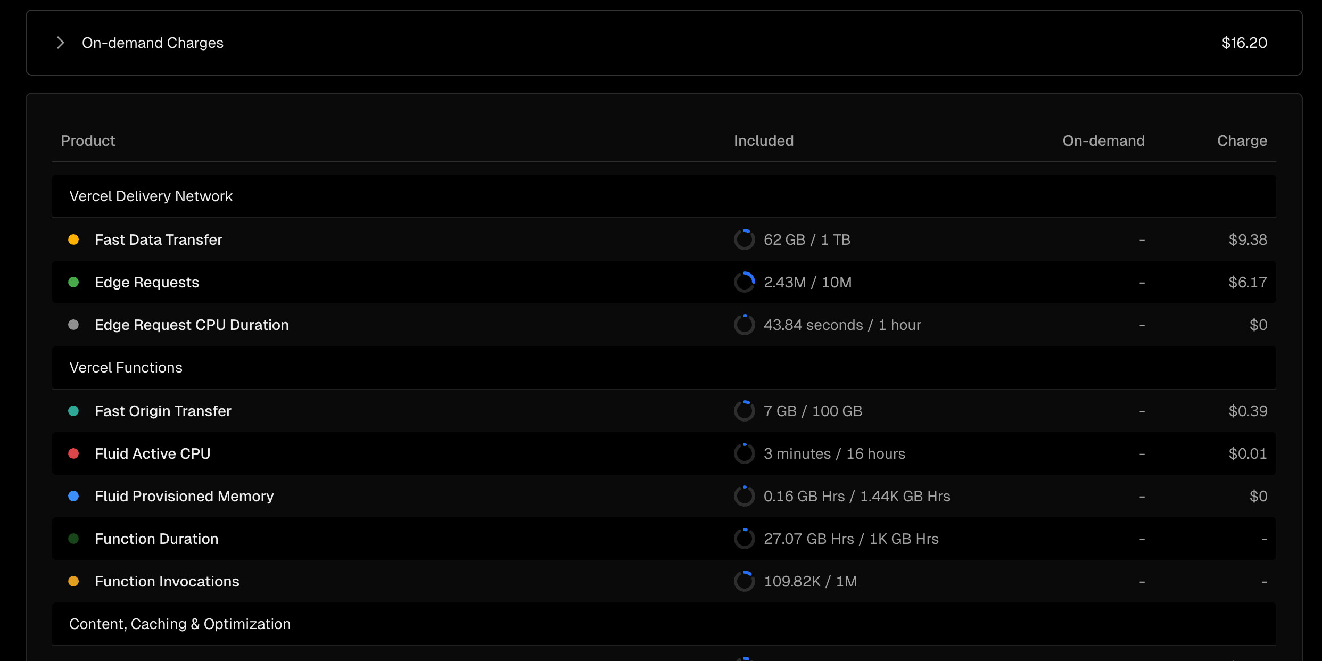Screen dimensions: 1322x661
Task: Click the 27.07 GB Hrs / 1K GB Hrs value
Action: [851, 539]
